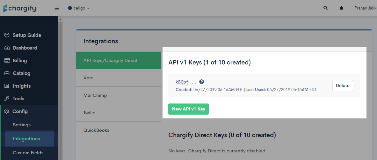Click the Insights bar chart icon
The width and height of the screenshot is (377, 160).
click(7, 86)
